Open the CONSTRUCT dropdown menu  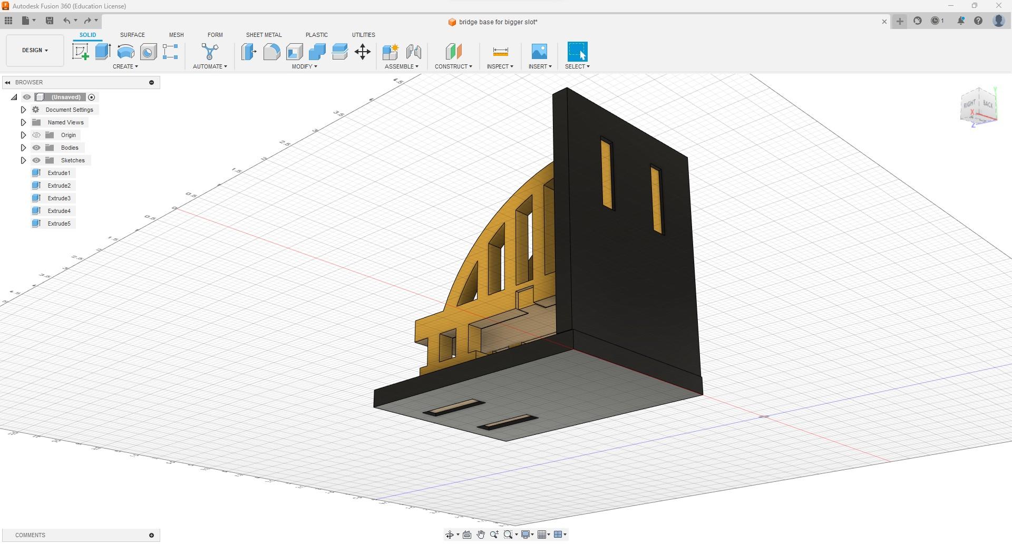click(453, 66)
